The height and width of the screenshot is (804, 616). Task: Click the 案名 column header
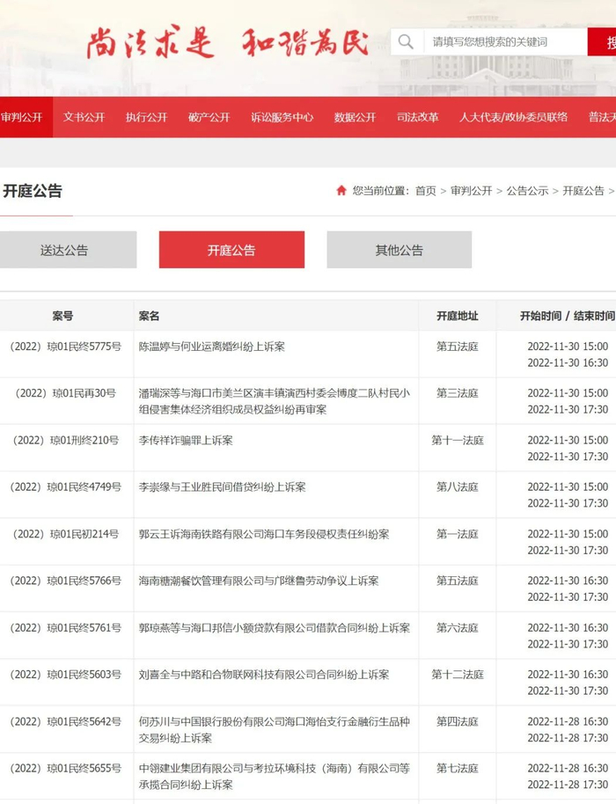click(x=149, y=316)
